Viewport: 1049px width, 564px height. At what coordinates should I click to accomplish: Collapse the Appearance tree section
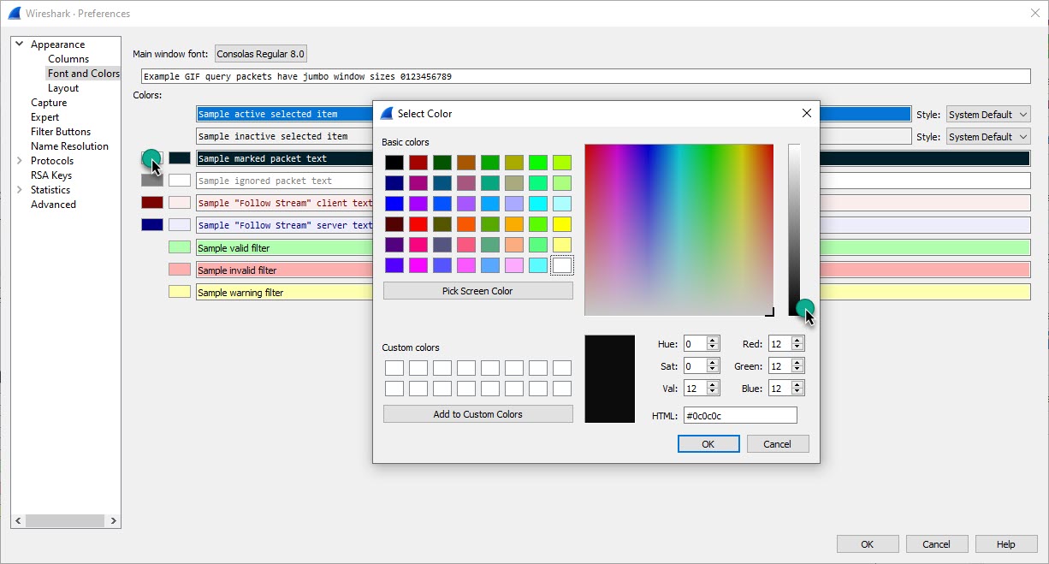click(20, 45)
